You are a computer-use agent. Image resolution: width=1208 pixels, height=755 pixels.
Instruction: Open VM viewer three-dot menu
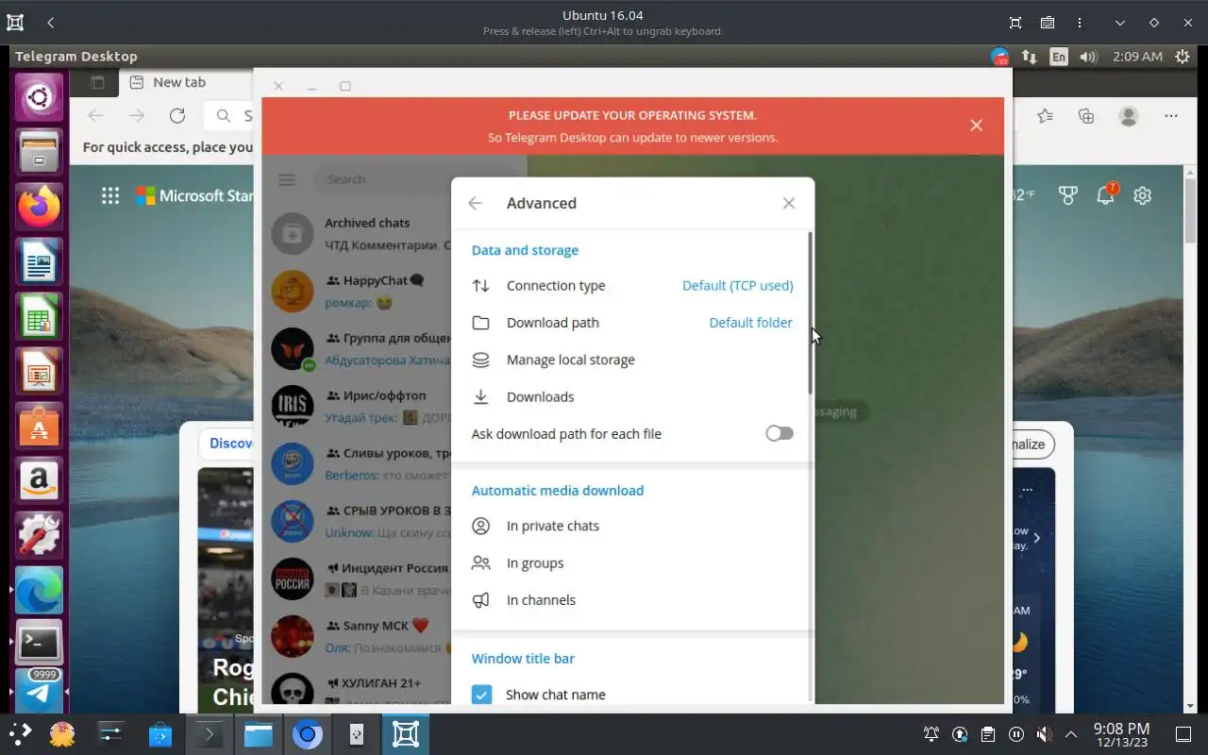pyautogui.click(x=1080, y=23)
